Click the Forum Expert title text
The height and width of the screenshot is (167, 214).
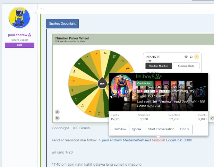[19, 40]
